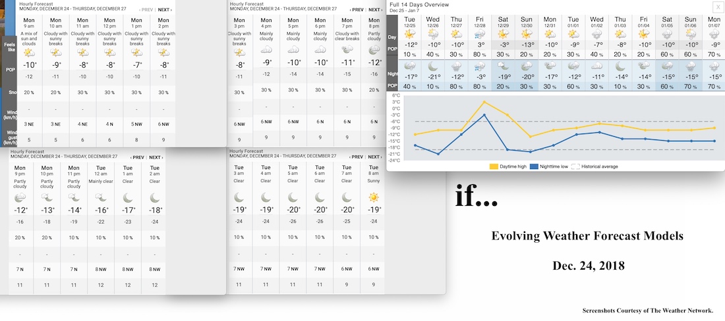Viewport: 725px width, 321px height.
Task: Toggle the Daytime high legend swatch
Action: (494, 166)
